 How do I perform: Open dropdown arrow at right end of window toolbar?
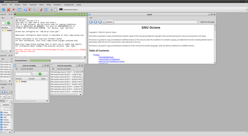point(246,10)
